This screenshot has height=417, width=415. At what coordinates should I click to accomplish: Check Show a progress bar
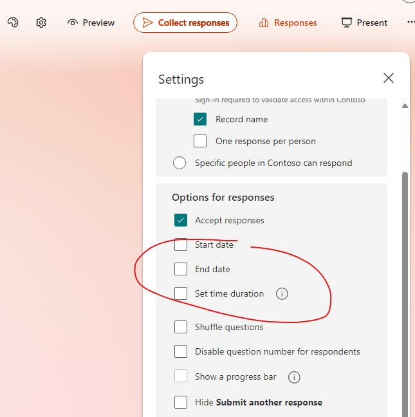pyautogui.click(x=181, y=376)
